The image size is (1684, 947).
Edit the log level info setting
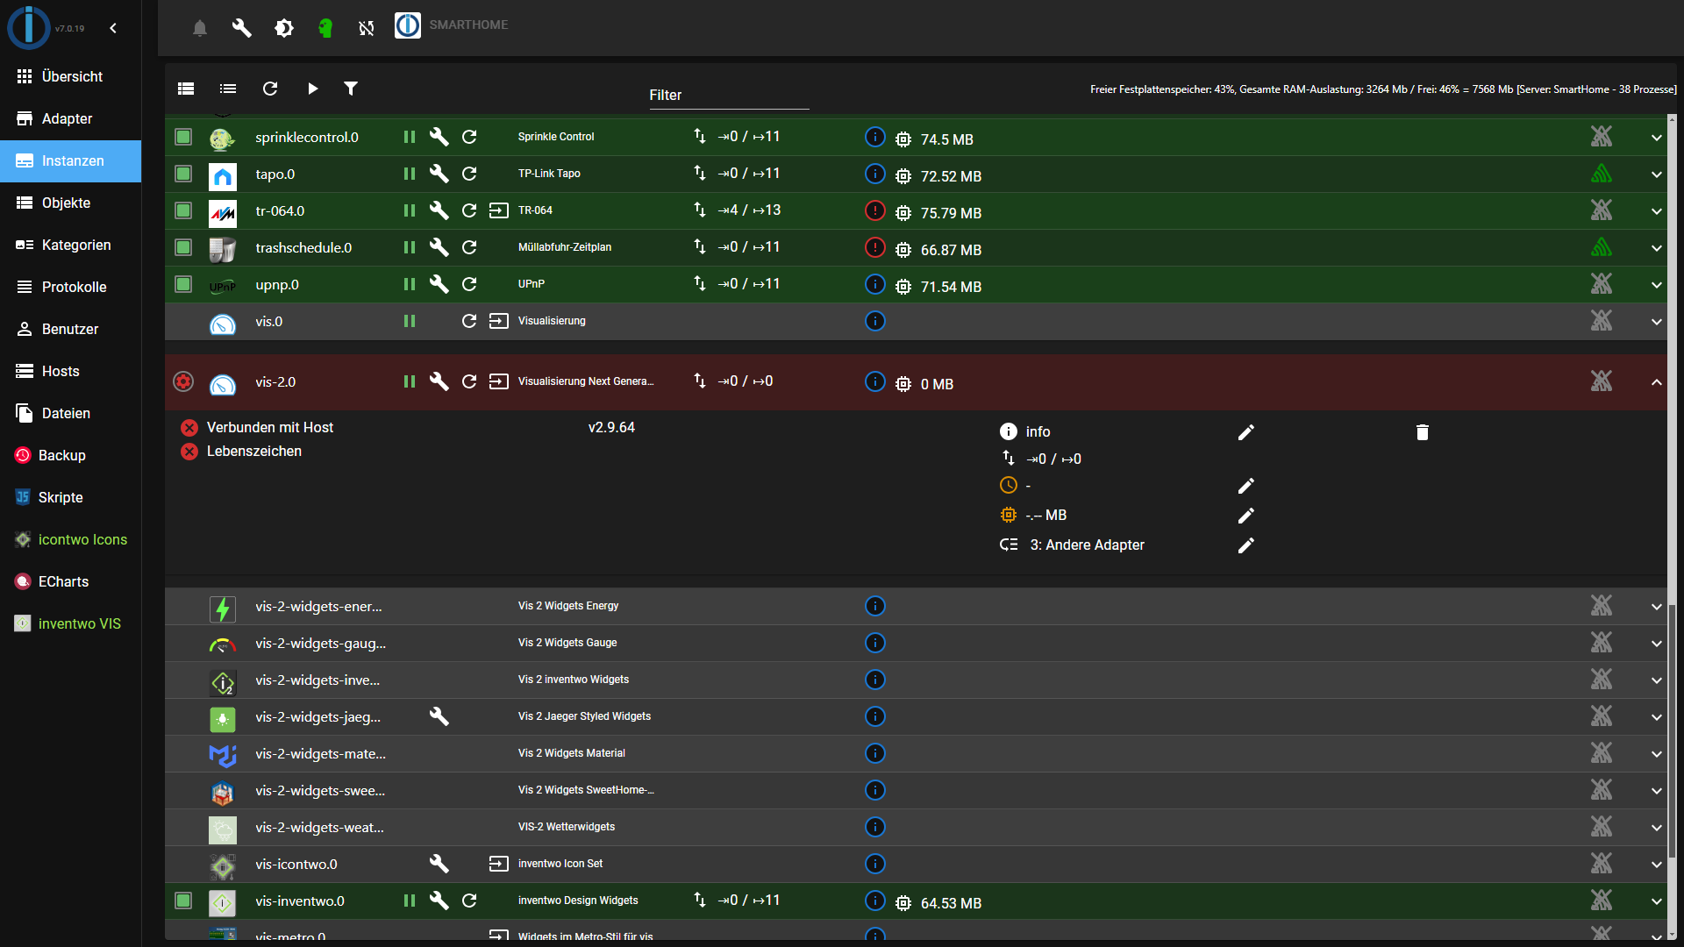(1245, 432)
